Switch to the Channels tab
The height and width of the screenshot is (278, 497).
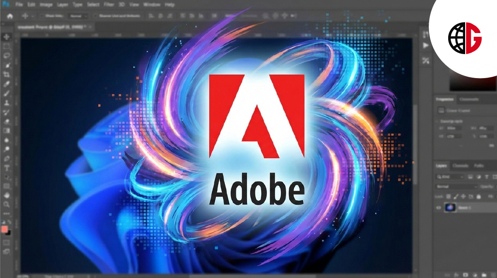460,166
